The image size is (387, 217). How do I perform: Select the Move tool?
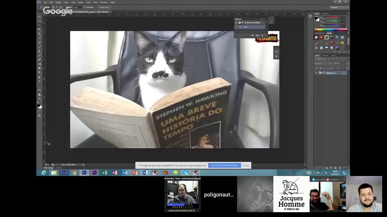[39, 17]
